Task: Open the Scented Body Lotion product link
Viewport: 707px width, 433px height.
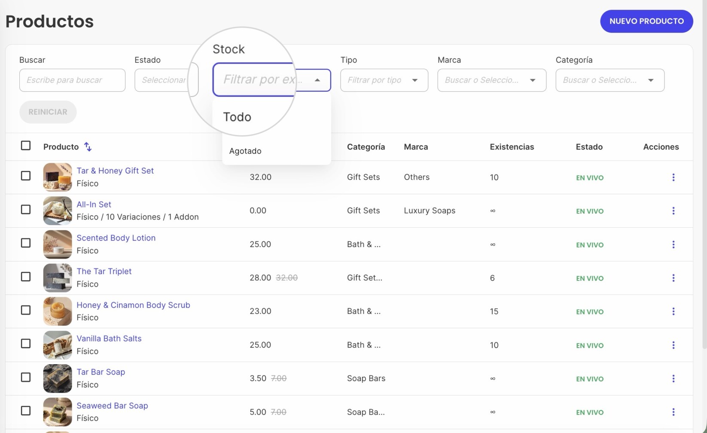Action: 116,238
